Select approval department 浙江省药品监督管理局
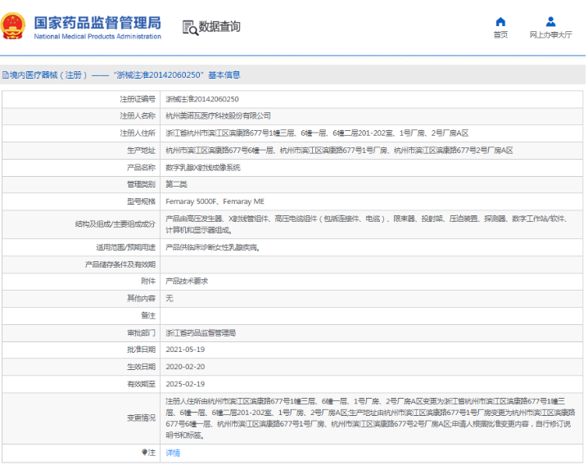588x465 pixels. pos(201,332)
